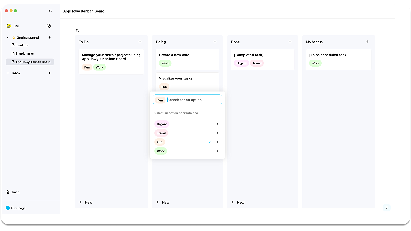This screenshot has width=411, height=231.
Task: Click the Work tag on To be scheduled card
Action: [x=315, y=63]
